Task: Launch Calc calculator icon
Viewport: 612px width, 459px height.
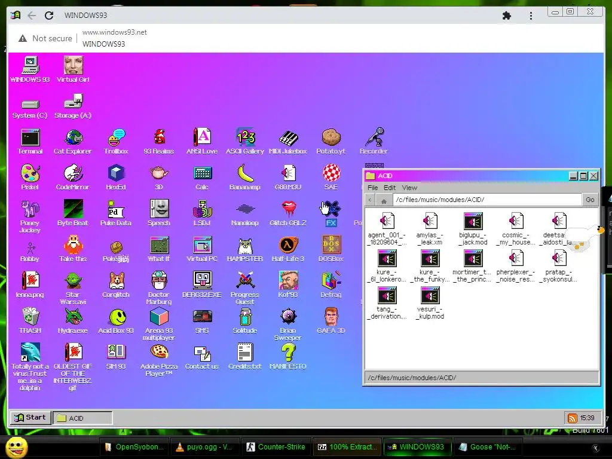Action: pos(202,177)
